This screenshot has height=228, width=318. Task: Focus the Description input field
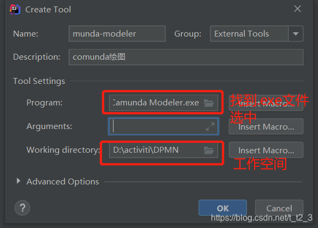tap(186, 57)
